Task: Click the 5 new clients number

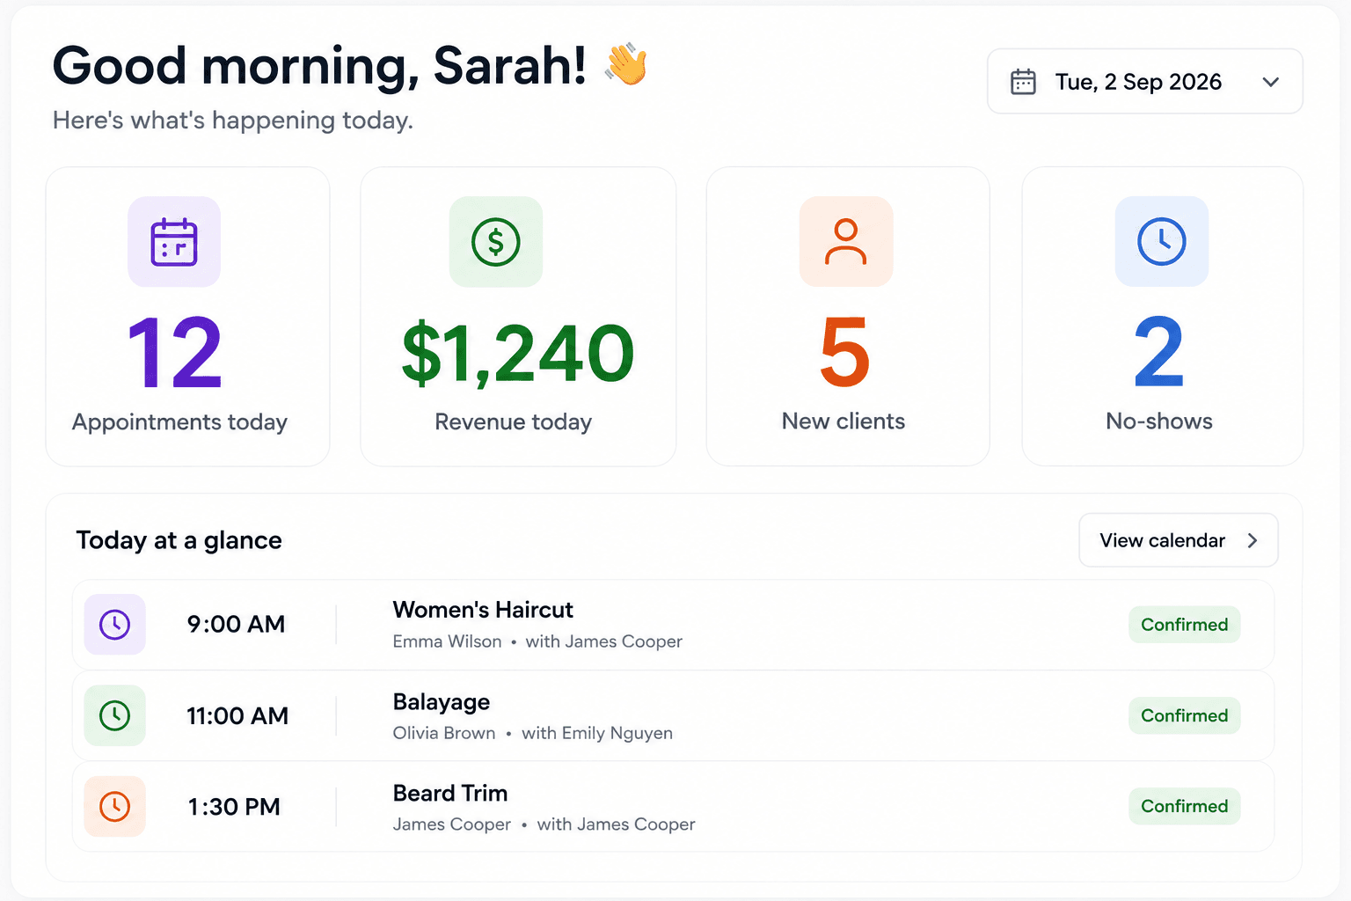Action: coord(844,353)
